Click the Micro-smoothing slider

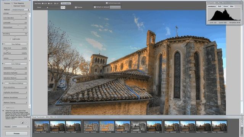15,89
